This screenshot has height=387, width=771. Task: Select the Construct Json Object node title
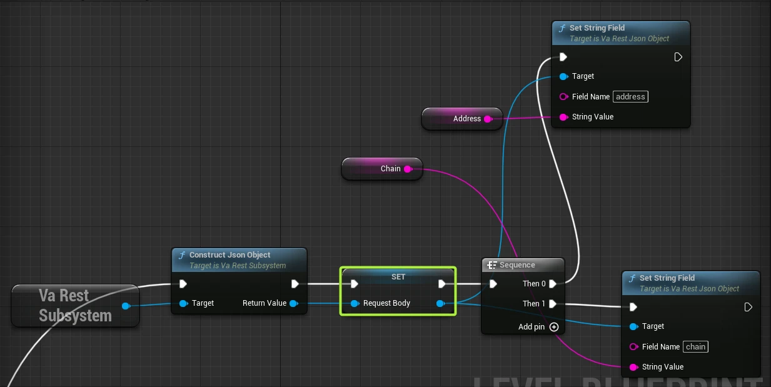tap(229, 255)
